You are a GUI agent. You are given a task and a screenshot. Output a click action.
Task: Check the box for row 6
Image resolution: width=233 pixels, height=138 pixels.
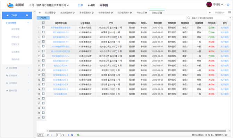[x=43, y=51]
